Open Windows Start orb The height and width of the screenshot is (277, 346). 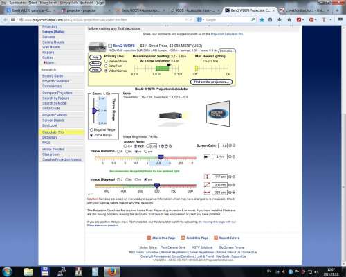pos(7,271)
